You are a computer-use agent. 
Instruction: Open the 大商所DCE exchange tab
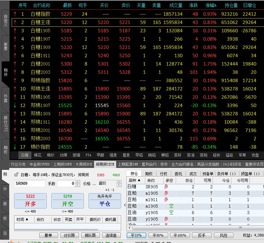click(x=84, y=164)
